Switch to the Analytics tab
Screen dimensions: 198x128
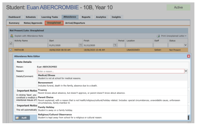[101, 17]
